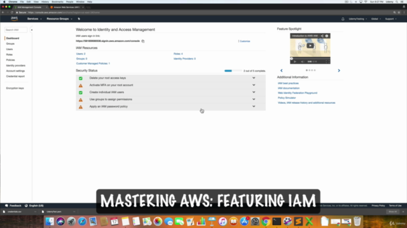Open the Support dropdown menu
The height and width of the screenshot is (228, 407).
(x=390, y=19)
